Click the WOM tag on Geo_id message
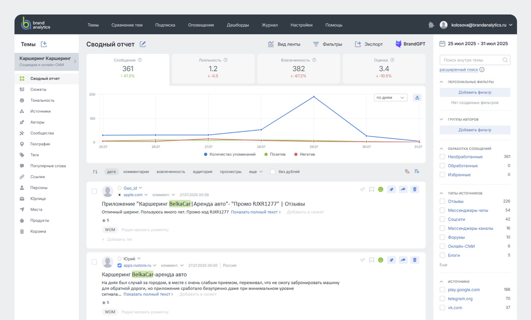Image resolution: width=531 pixels, height=320 pixels. click(110, 230)
